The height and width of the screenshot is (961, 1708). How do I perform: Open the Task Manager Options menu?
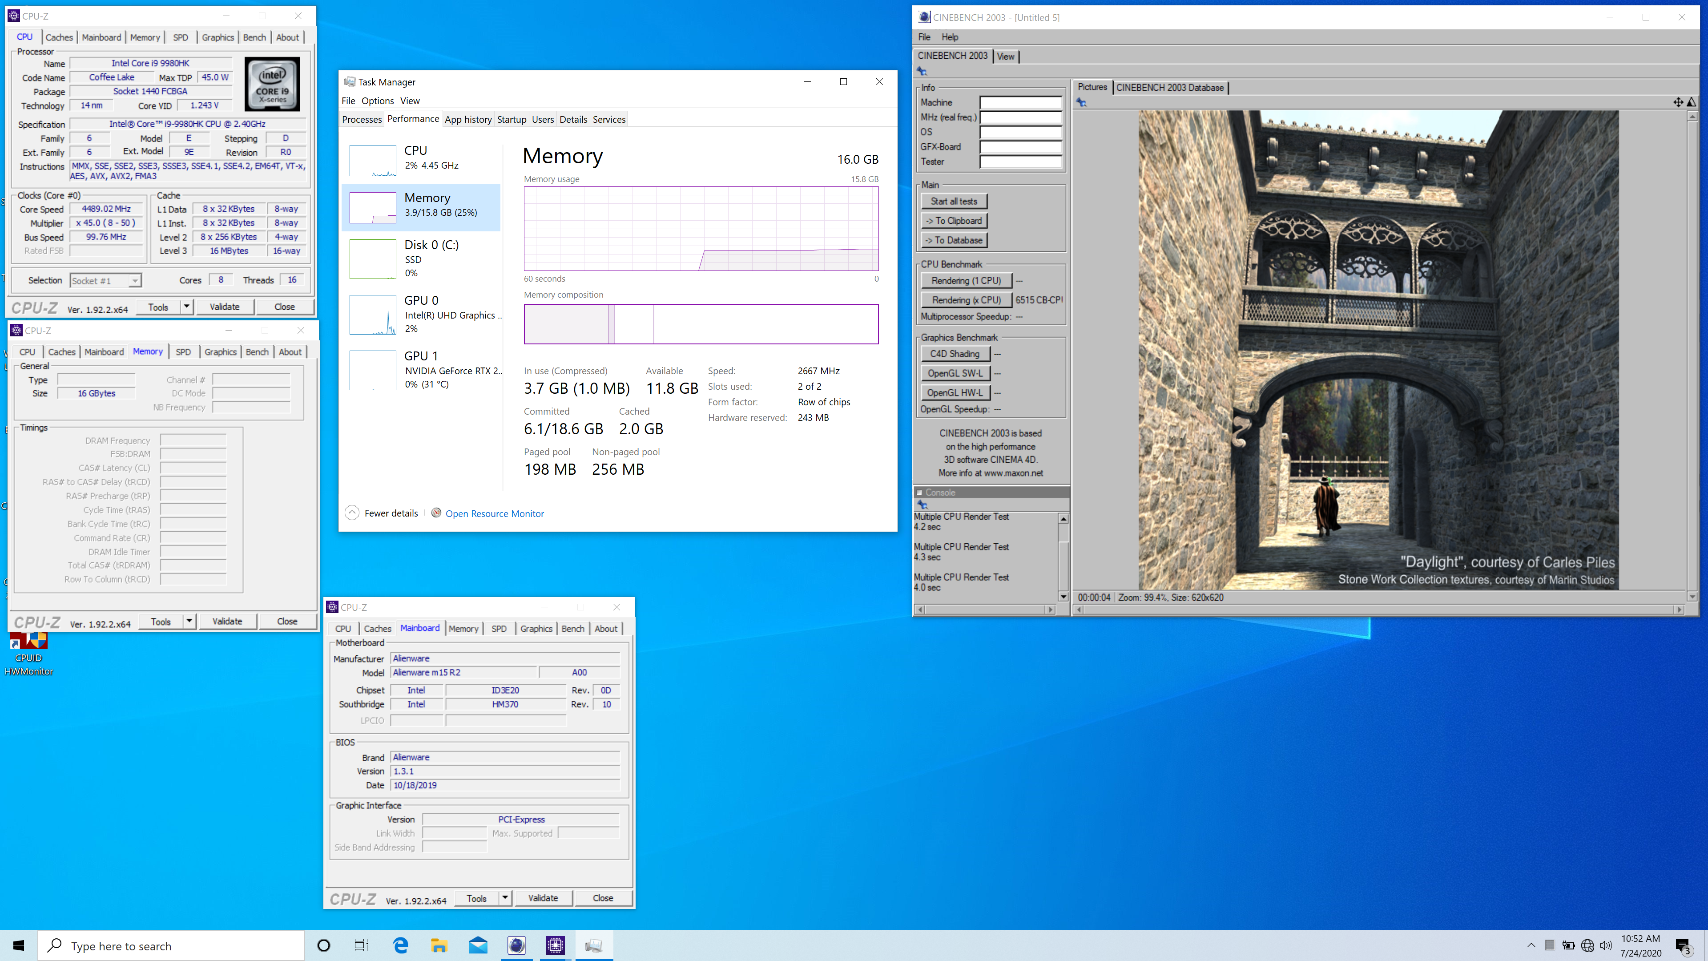pyautogui.click(x=377, y=101)
